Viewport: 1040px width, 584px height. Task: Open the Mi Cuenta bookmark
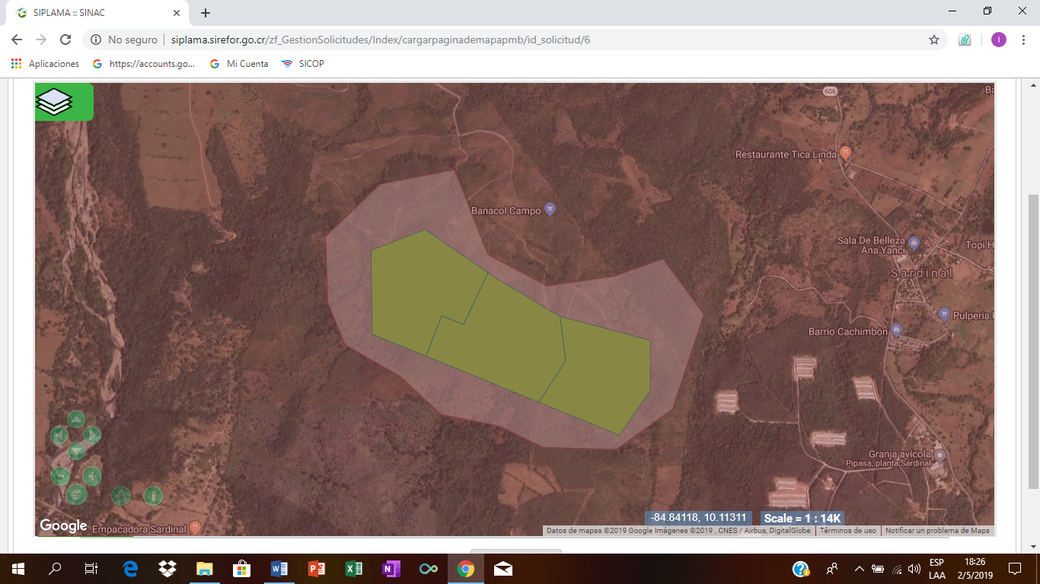click(x=239, y=64)
